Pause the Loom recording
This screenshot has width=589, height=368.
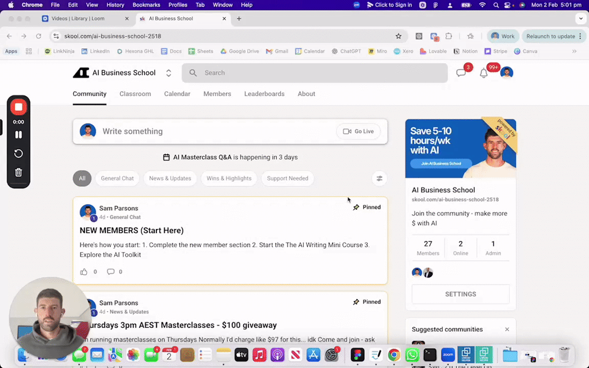pos(18,135)
